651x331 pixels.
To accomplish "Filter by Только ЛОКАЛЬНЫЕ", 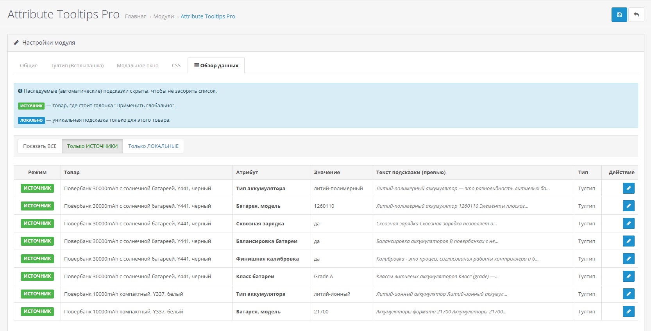I will tap(153, 146).
